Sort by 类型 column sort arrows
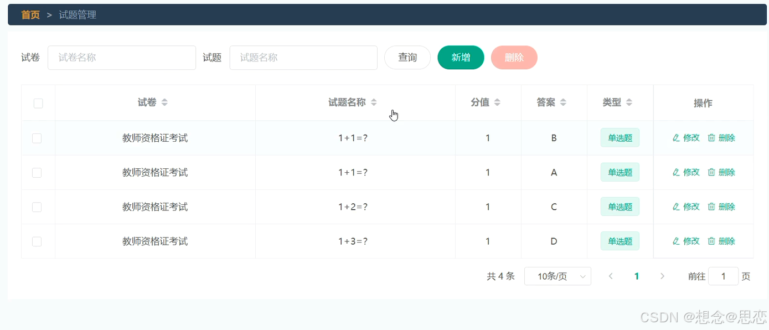Screen dimensions: 769x330 point(629,102)
